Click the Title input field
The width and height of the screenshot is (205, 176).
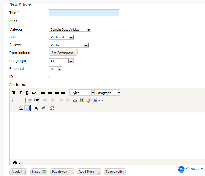point(84,13)
